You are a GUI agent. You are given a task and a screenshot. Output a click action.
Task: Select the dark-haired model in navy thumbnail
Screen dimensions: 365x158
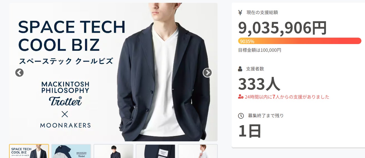[x=114, y=151]
